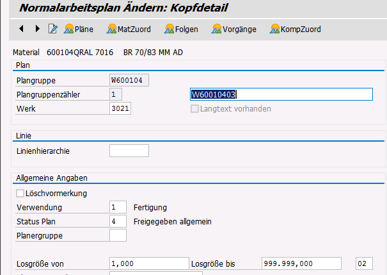Open the Folgen sequences view
The width and height of the screenshot is (387, 275).
click(x=181, y=29)
